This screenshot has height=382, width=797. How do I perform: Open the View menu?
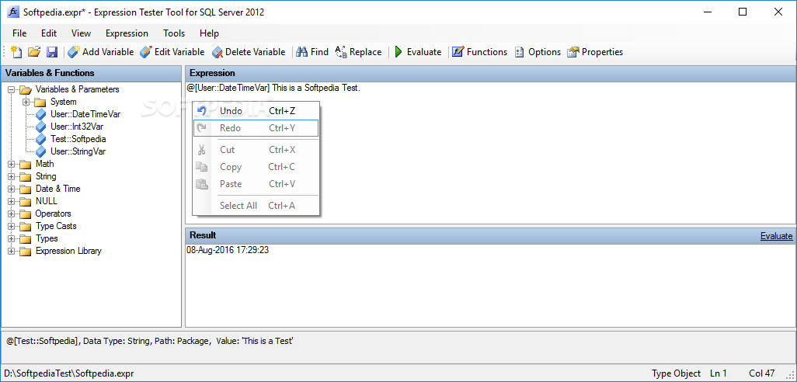point(81,33)
